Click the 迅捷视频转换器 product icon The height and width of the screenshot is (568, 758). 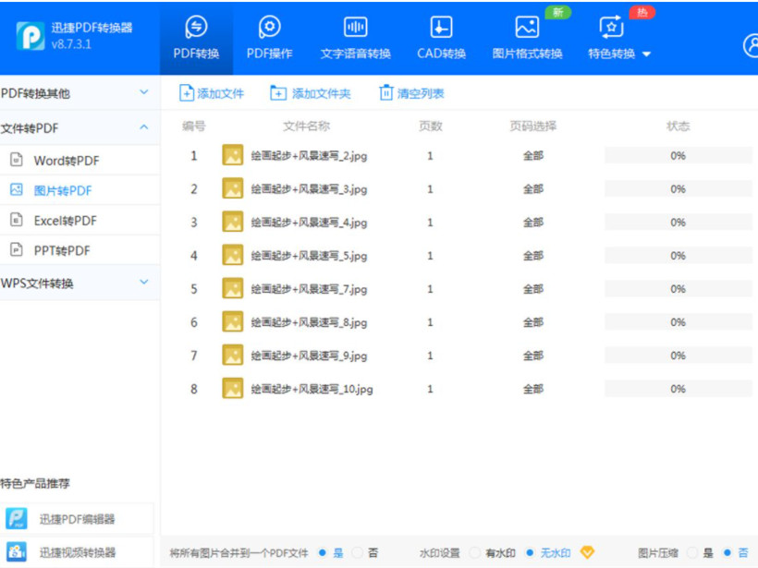pyautogui.click(x=17, y=552)
